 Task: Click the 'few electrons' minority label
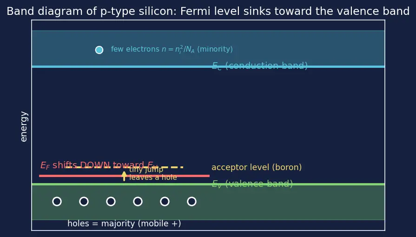(172, 49)
